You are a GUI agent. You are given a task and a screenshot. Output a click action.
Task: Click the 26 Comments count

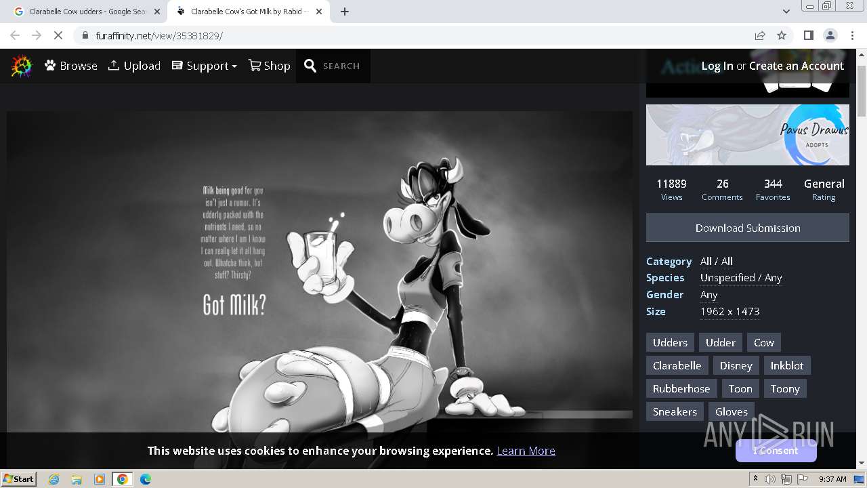722,189
